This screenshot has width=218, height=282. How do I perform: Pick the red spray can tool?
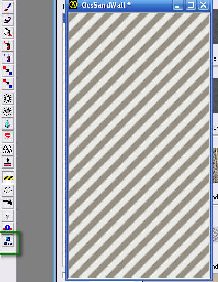[x=8, y=45]
